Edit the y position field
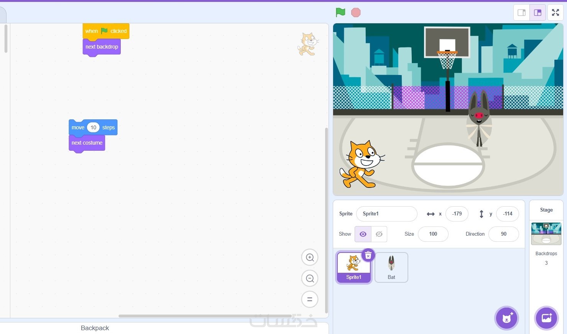 (x=508, y=214)
